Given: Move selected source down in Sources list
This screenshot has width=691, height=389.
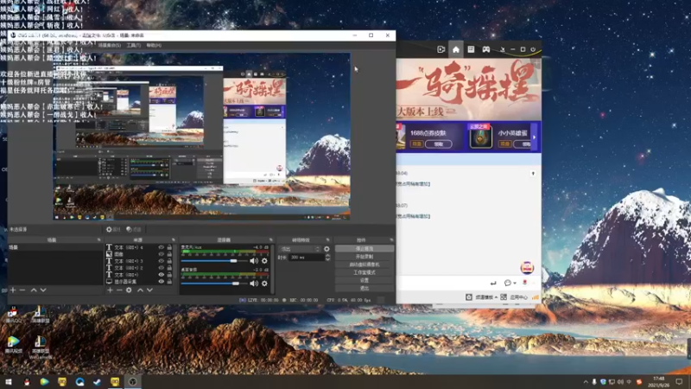Looking at the screenshot, I should 149,290.
